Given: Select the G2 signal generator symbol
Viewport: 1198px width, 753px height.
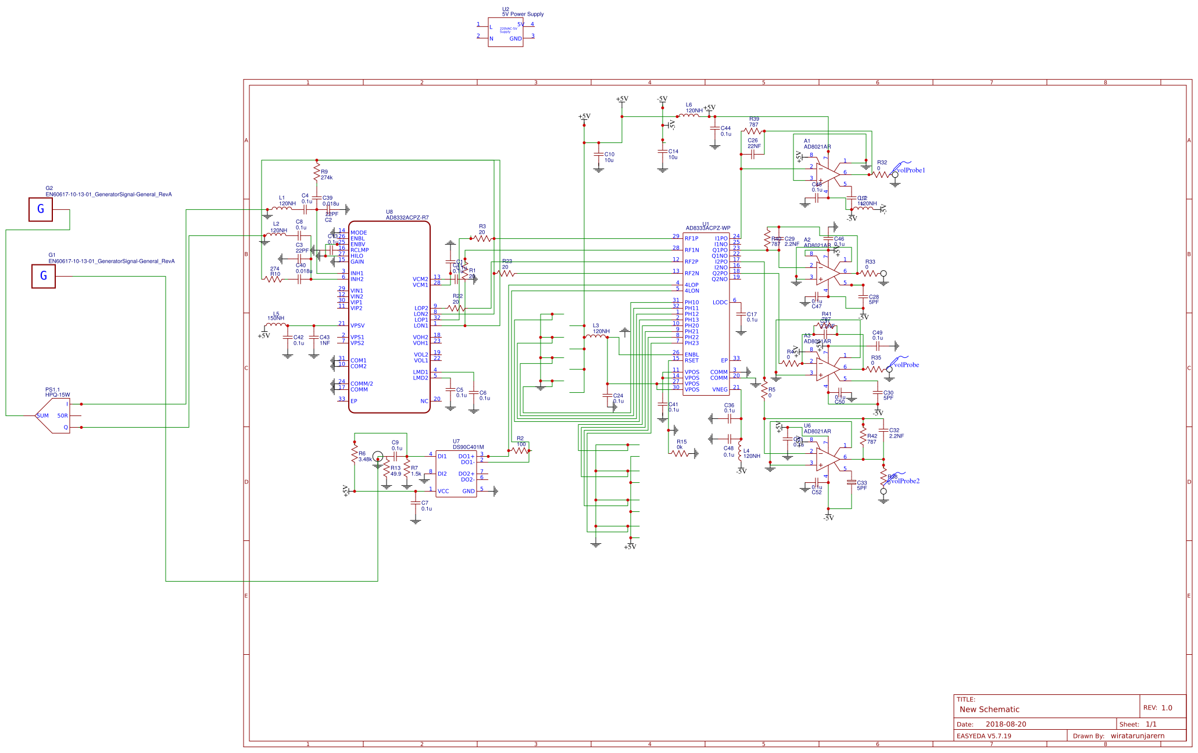Looking at the screenshot, I should pyautogui.click(x=41, y=209).
